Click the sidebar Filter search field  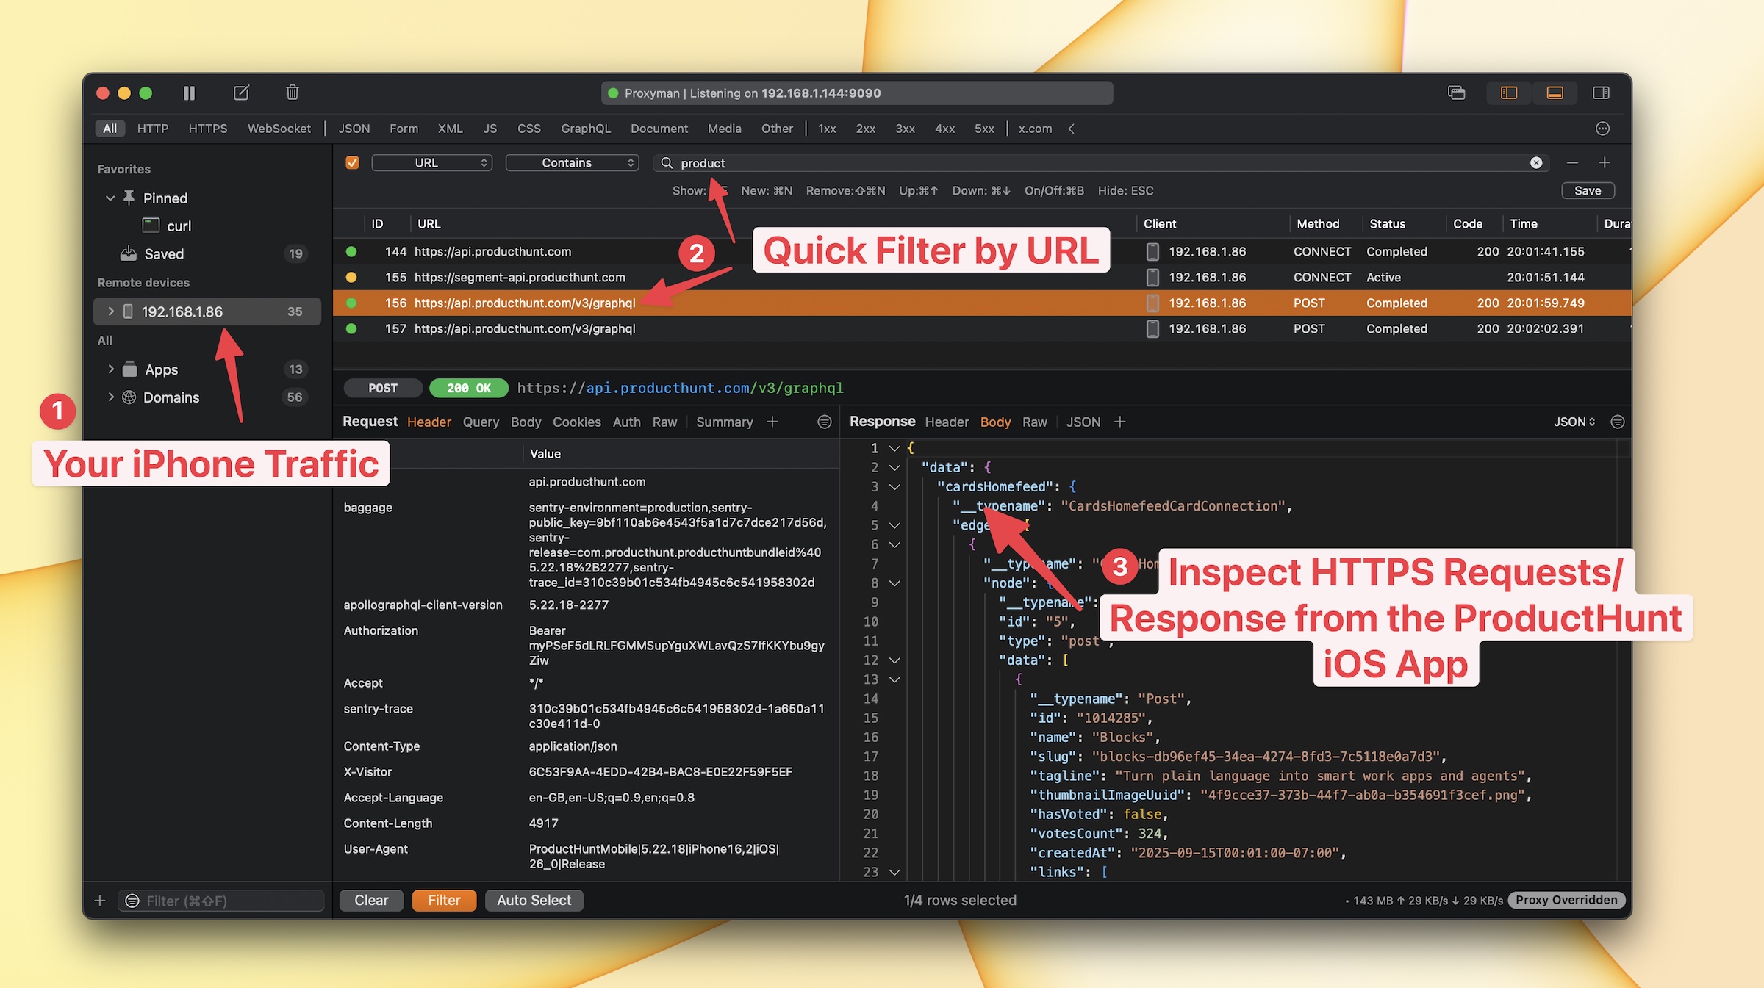[x=220, y=901]
